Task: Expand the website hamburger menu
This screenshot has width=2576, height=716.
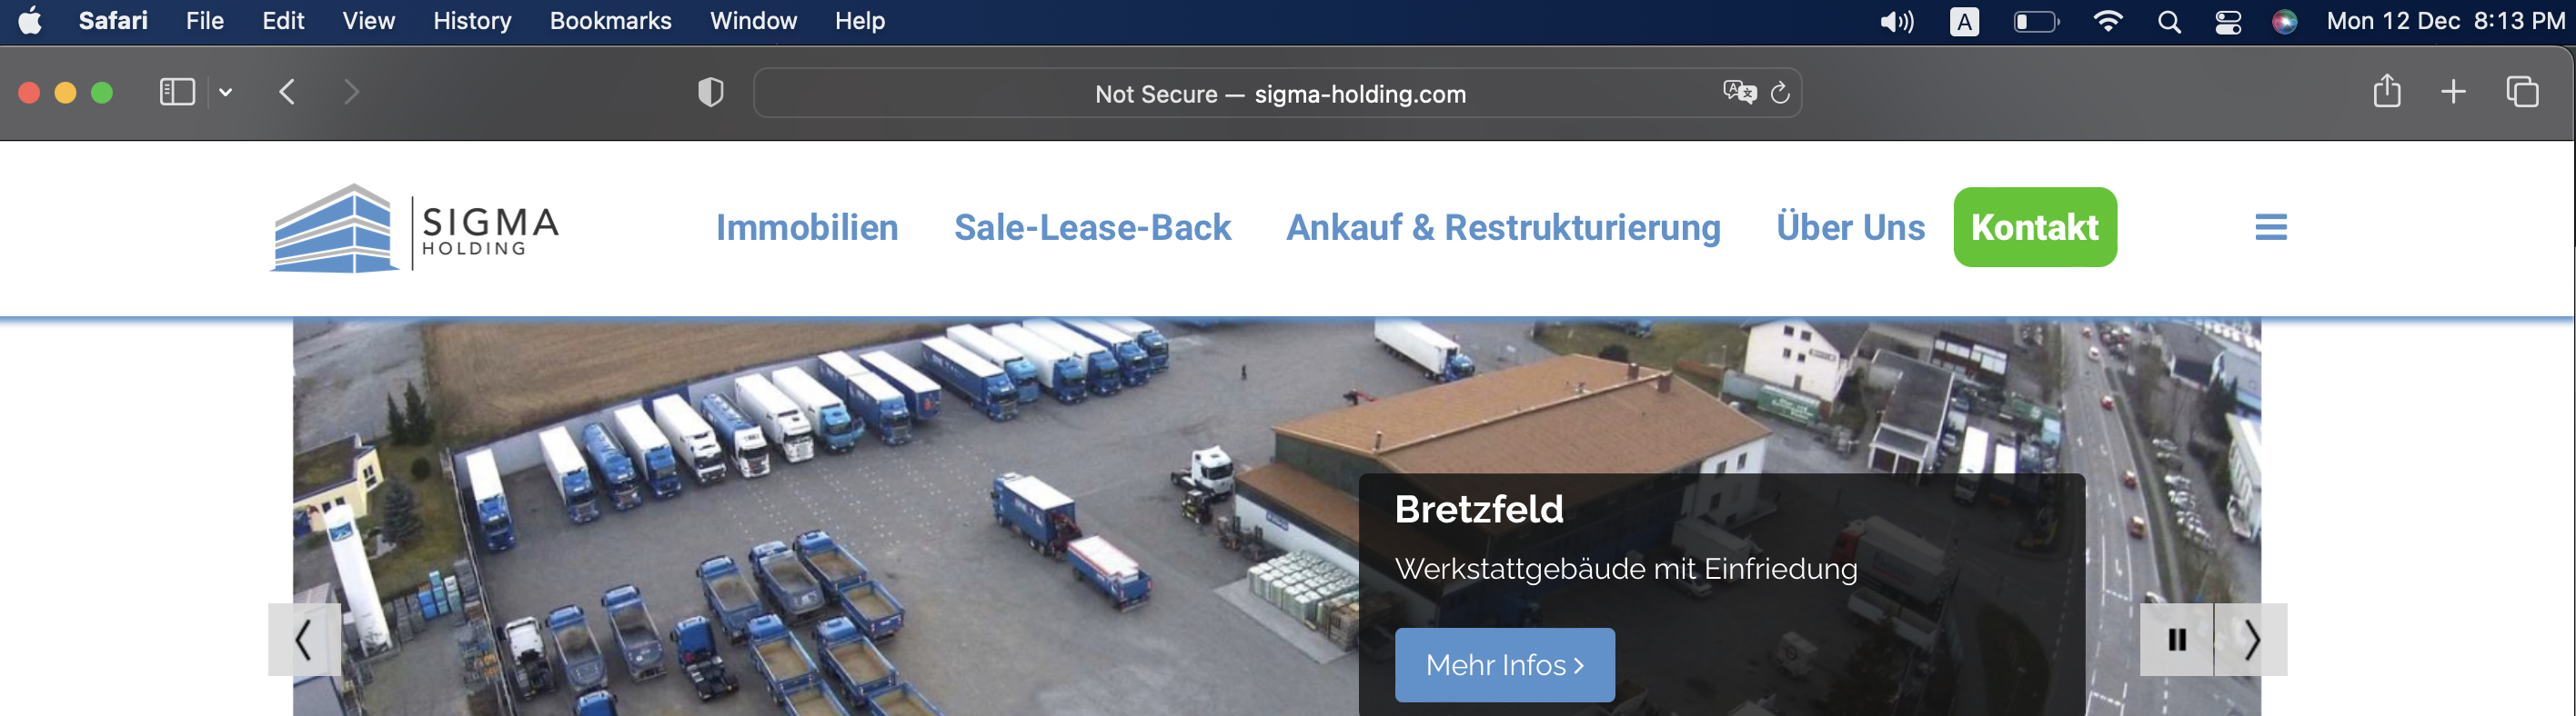Action: 2271,228
